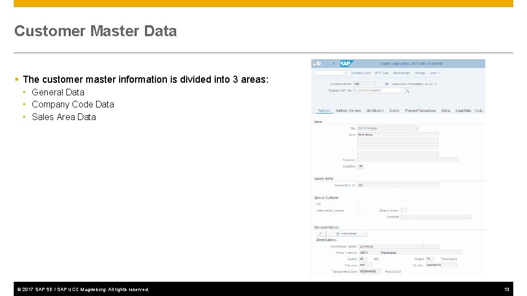
Task: Click the pencil icon under Standard Address
Action: [x=321, y=234]
